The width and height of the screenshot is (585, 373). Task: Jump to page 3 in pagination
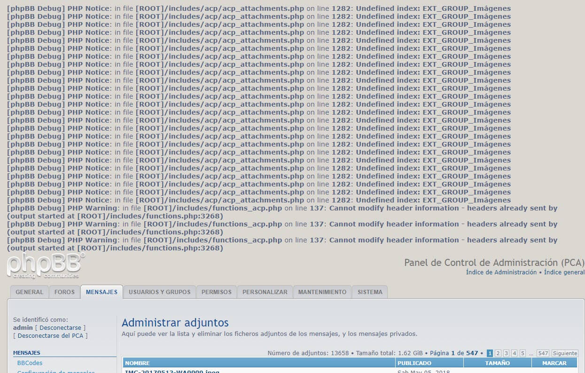(506, 353)
